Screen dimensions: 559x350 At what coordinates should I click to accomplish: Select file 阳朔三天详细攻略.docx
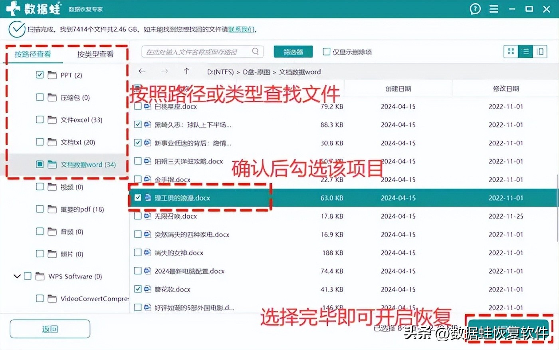click(189, 161)
